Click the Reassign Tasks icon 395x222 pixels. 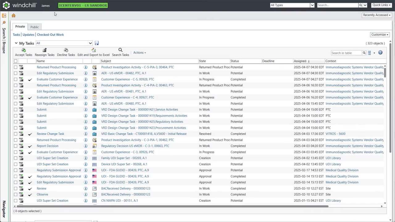(44, 50)
